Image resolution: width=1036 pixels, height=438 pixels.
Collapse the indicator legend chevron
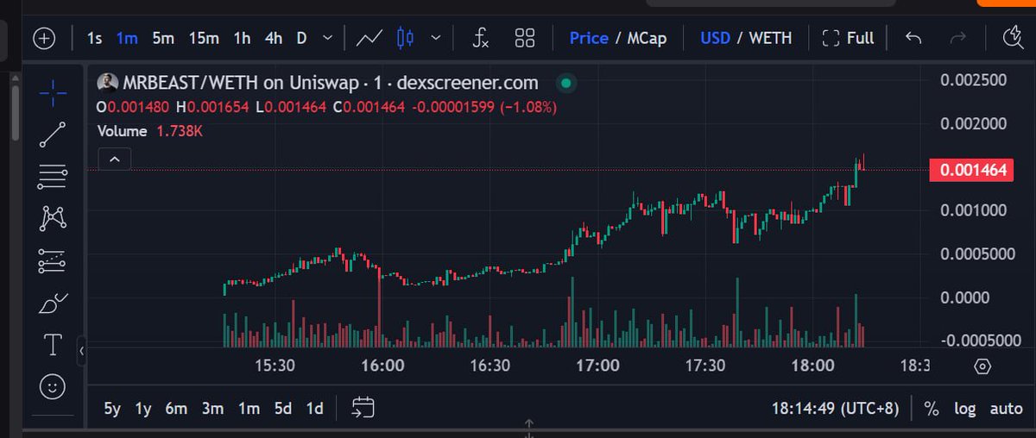point(115,160)
